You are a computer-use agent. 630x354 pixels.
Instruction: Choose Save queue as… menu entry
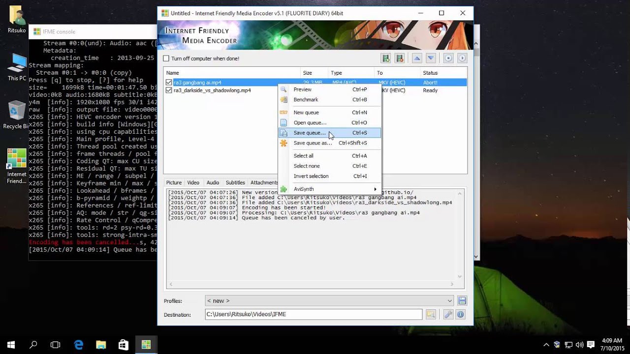(x=330, y=143)
